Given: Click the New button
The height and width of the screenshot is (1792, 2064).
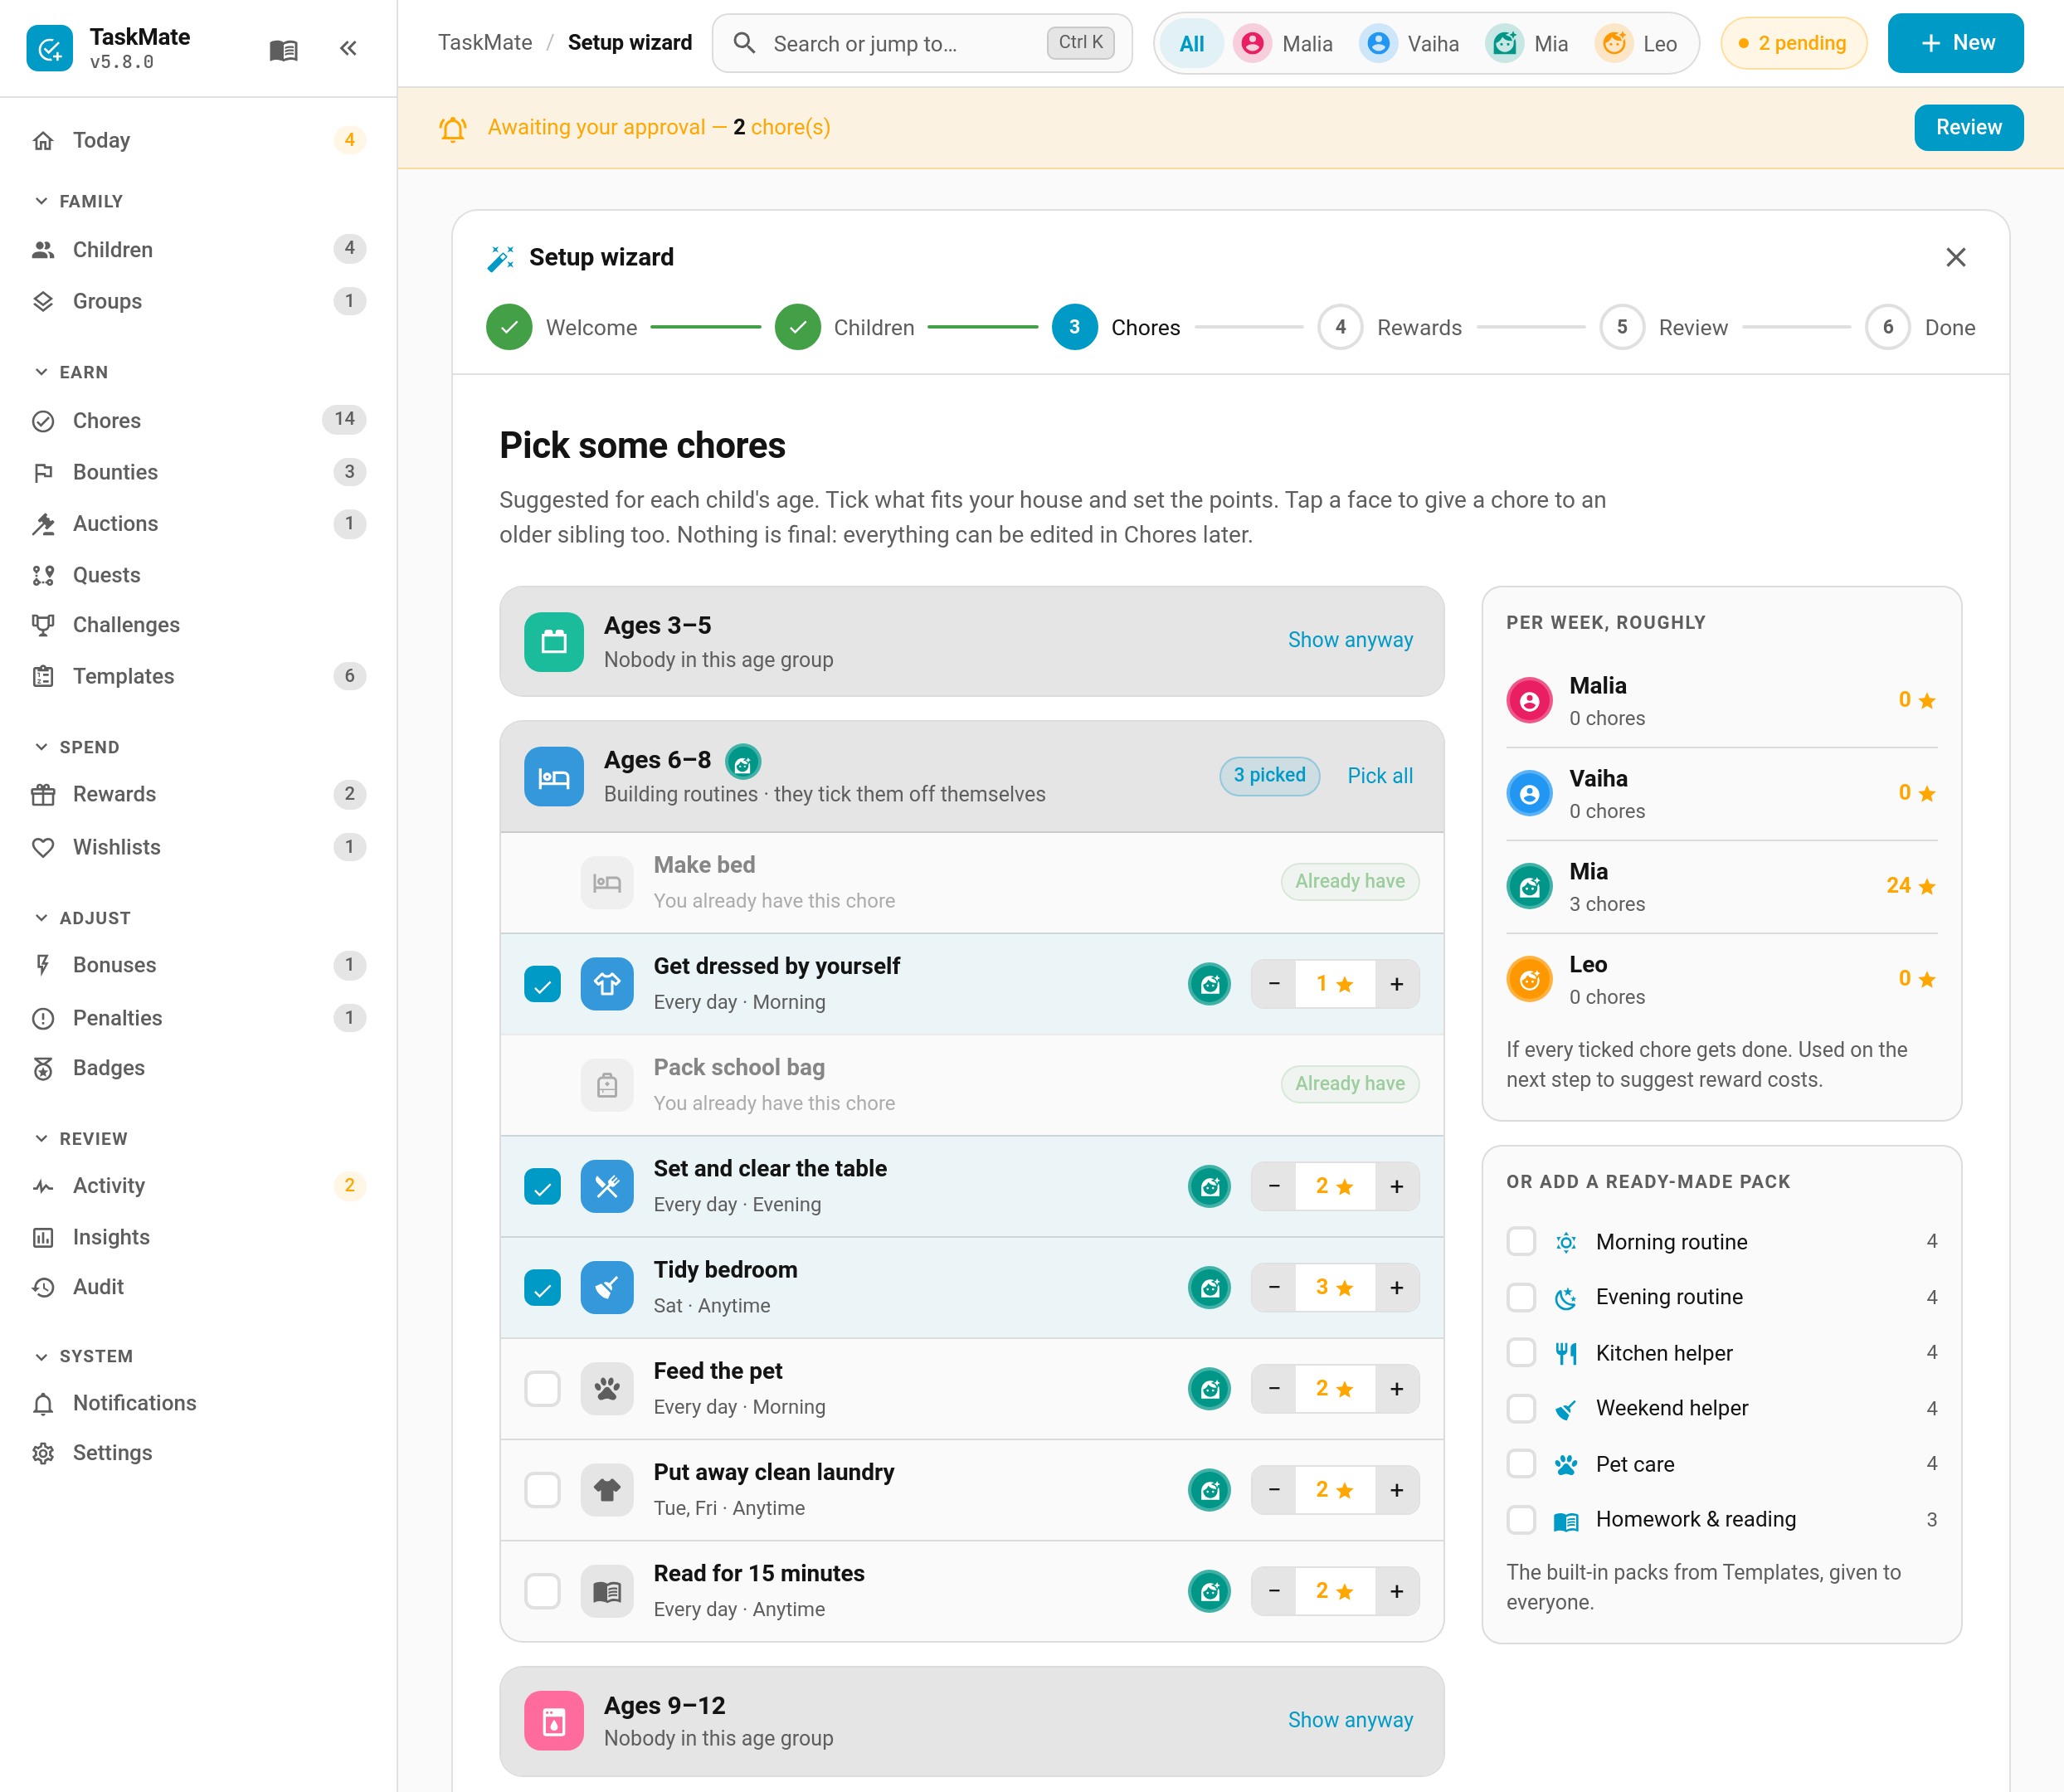Looking at the screenshot, I should 1955,43.
